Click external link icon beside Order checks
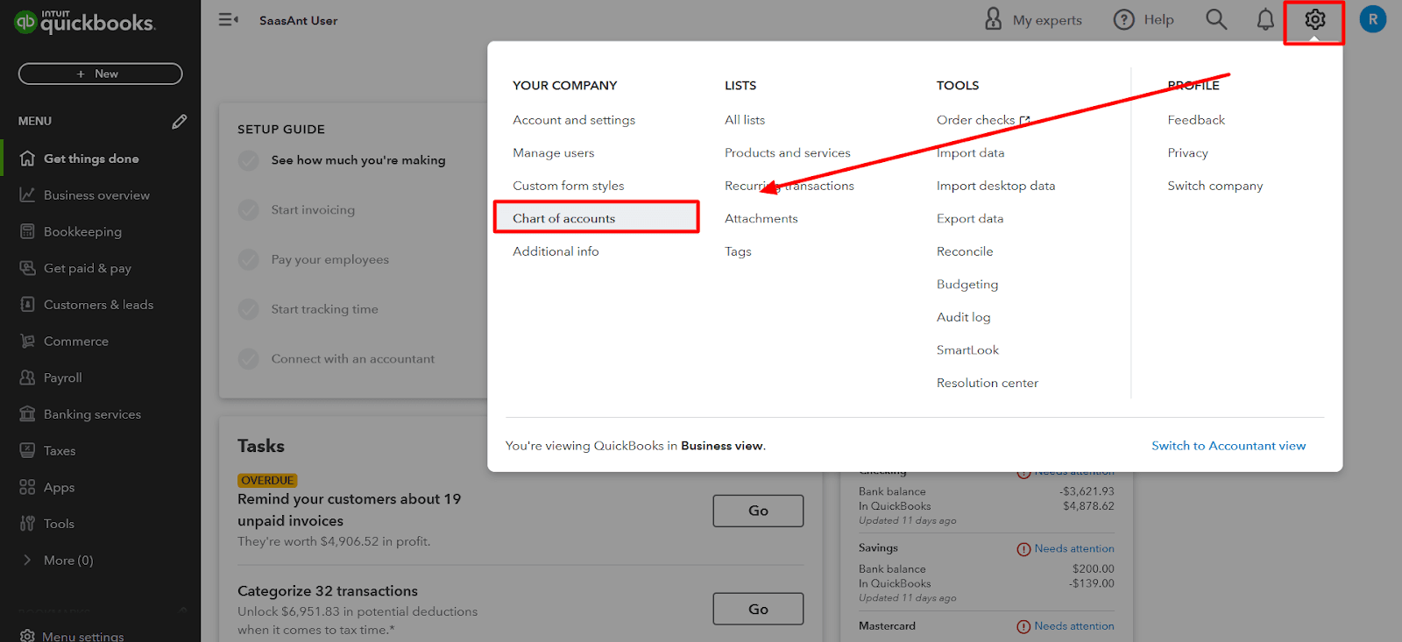Image resolution: width=1402 pixels, height=642 pixels. (1024, 120)
